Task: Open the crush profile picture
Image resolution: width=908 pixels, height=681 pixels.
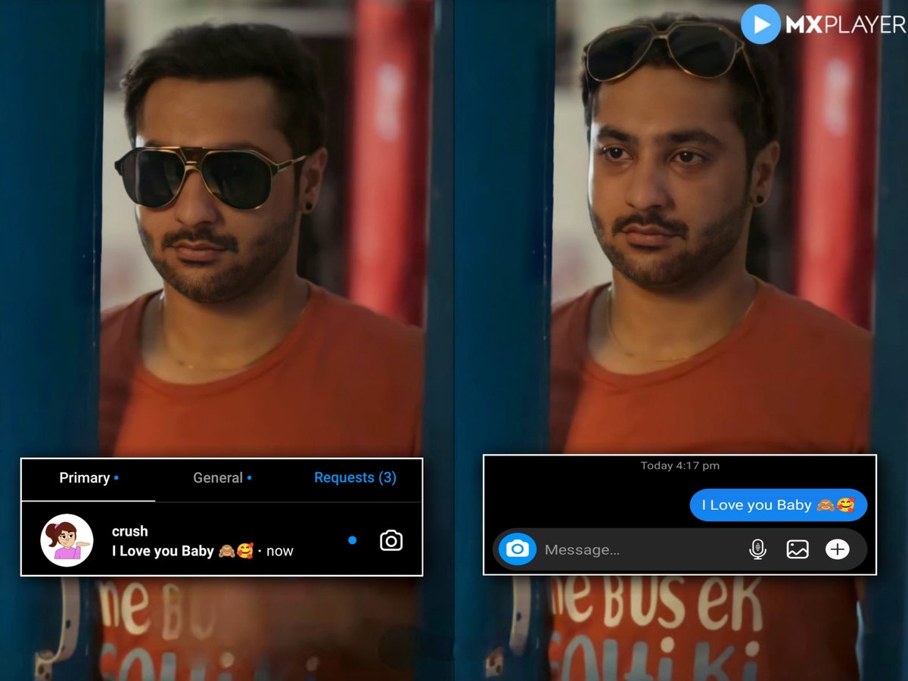Action: pos(67,540)
